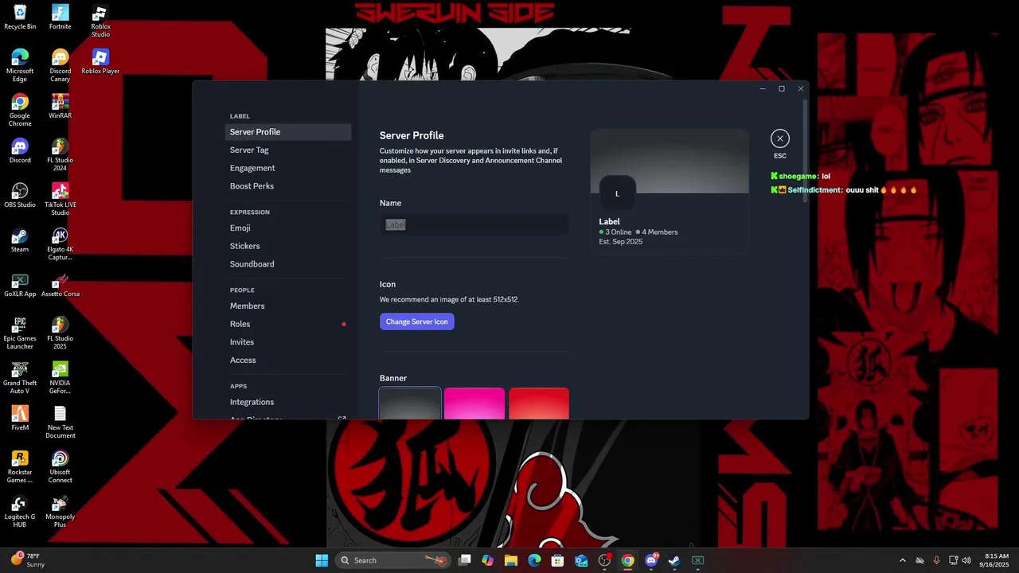Image resolution: width=1019 pixels, height=573 pixels.
Task: Open the Server Tag settings page
Action: click(288, 150)
